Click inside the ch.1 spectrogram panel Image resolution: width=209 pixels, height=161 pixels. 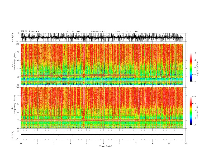(102, 64)
